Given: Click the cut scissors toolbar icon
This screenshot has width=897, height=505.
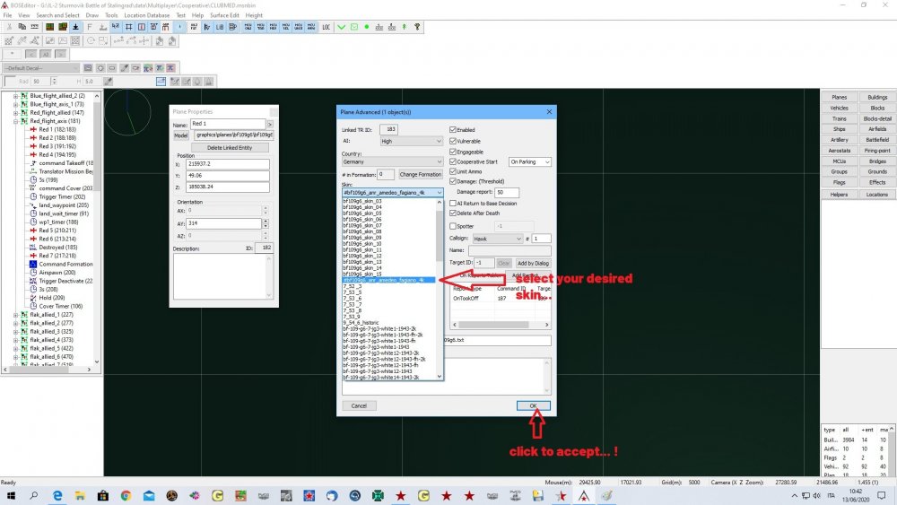Looking at the screenshot, I should pyautogui.click(x=9, y=28).
